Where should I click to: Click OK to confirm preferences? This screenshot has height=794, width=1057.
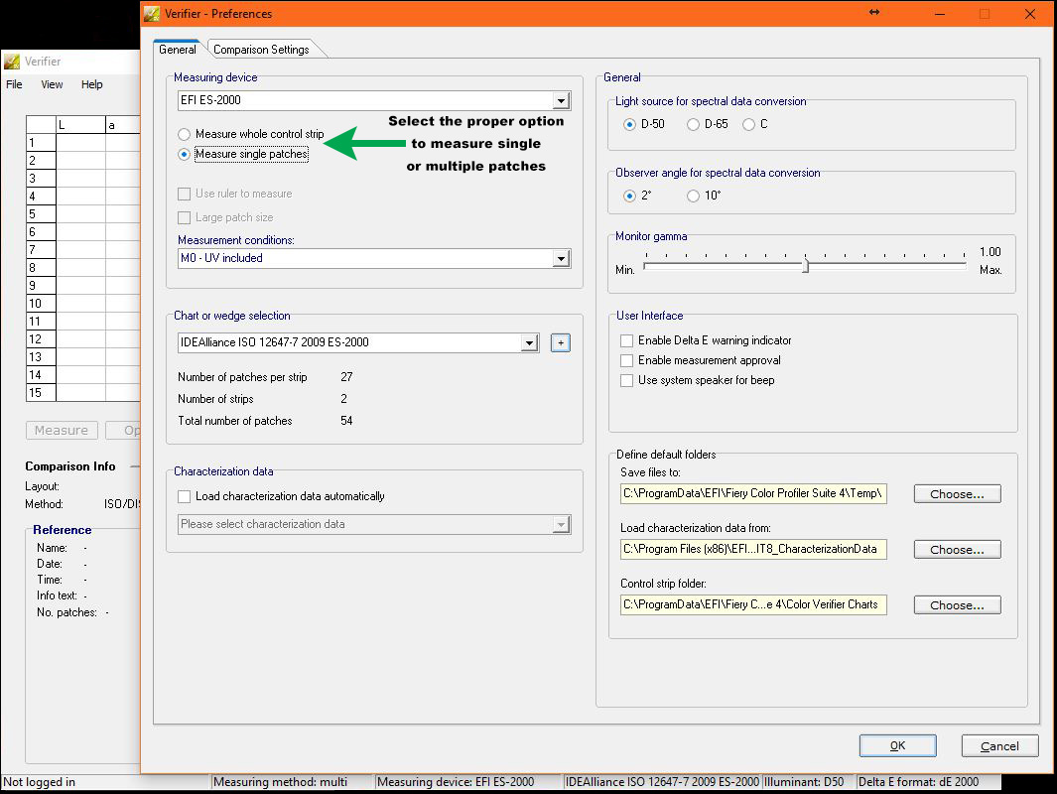(898, 746)
